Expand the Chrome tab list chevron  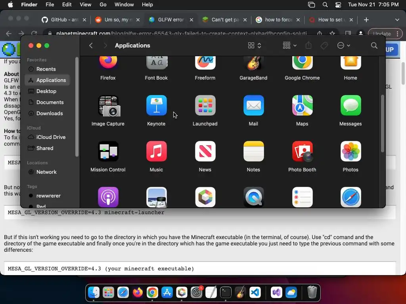[397, 20]
